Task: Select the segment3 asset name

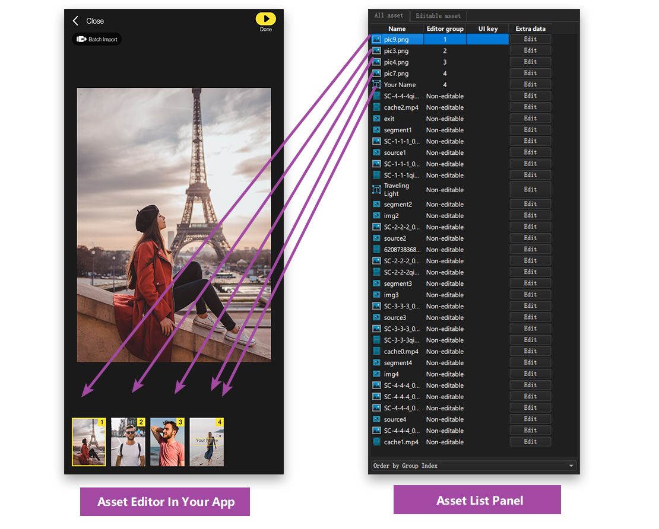Action: click(x=398, y=284)
